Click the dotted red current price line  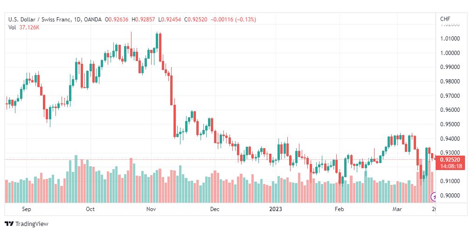click(220, 160)
